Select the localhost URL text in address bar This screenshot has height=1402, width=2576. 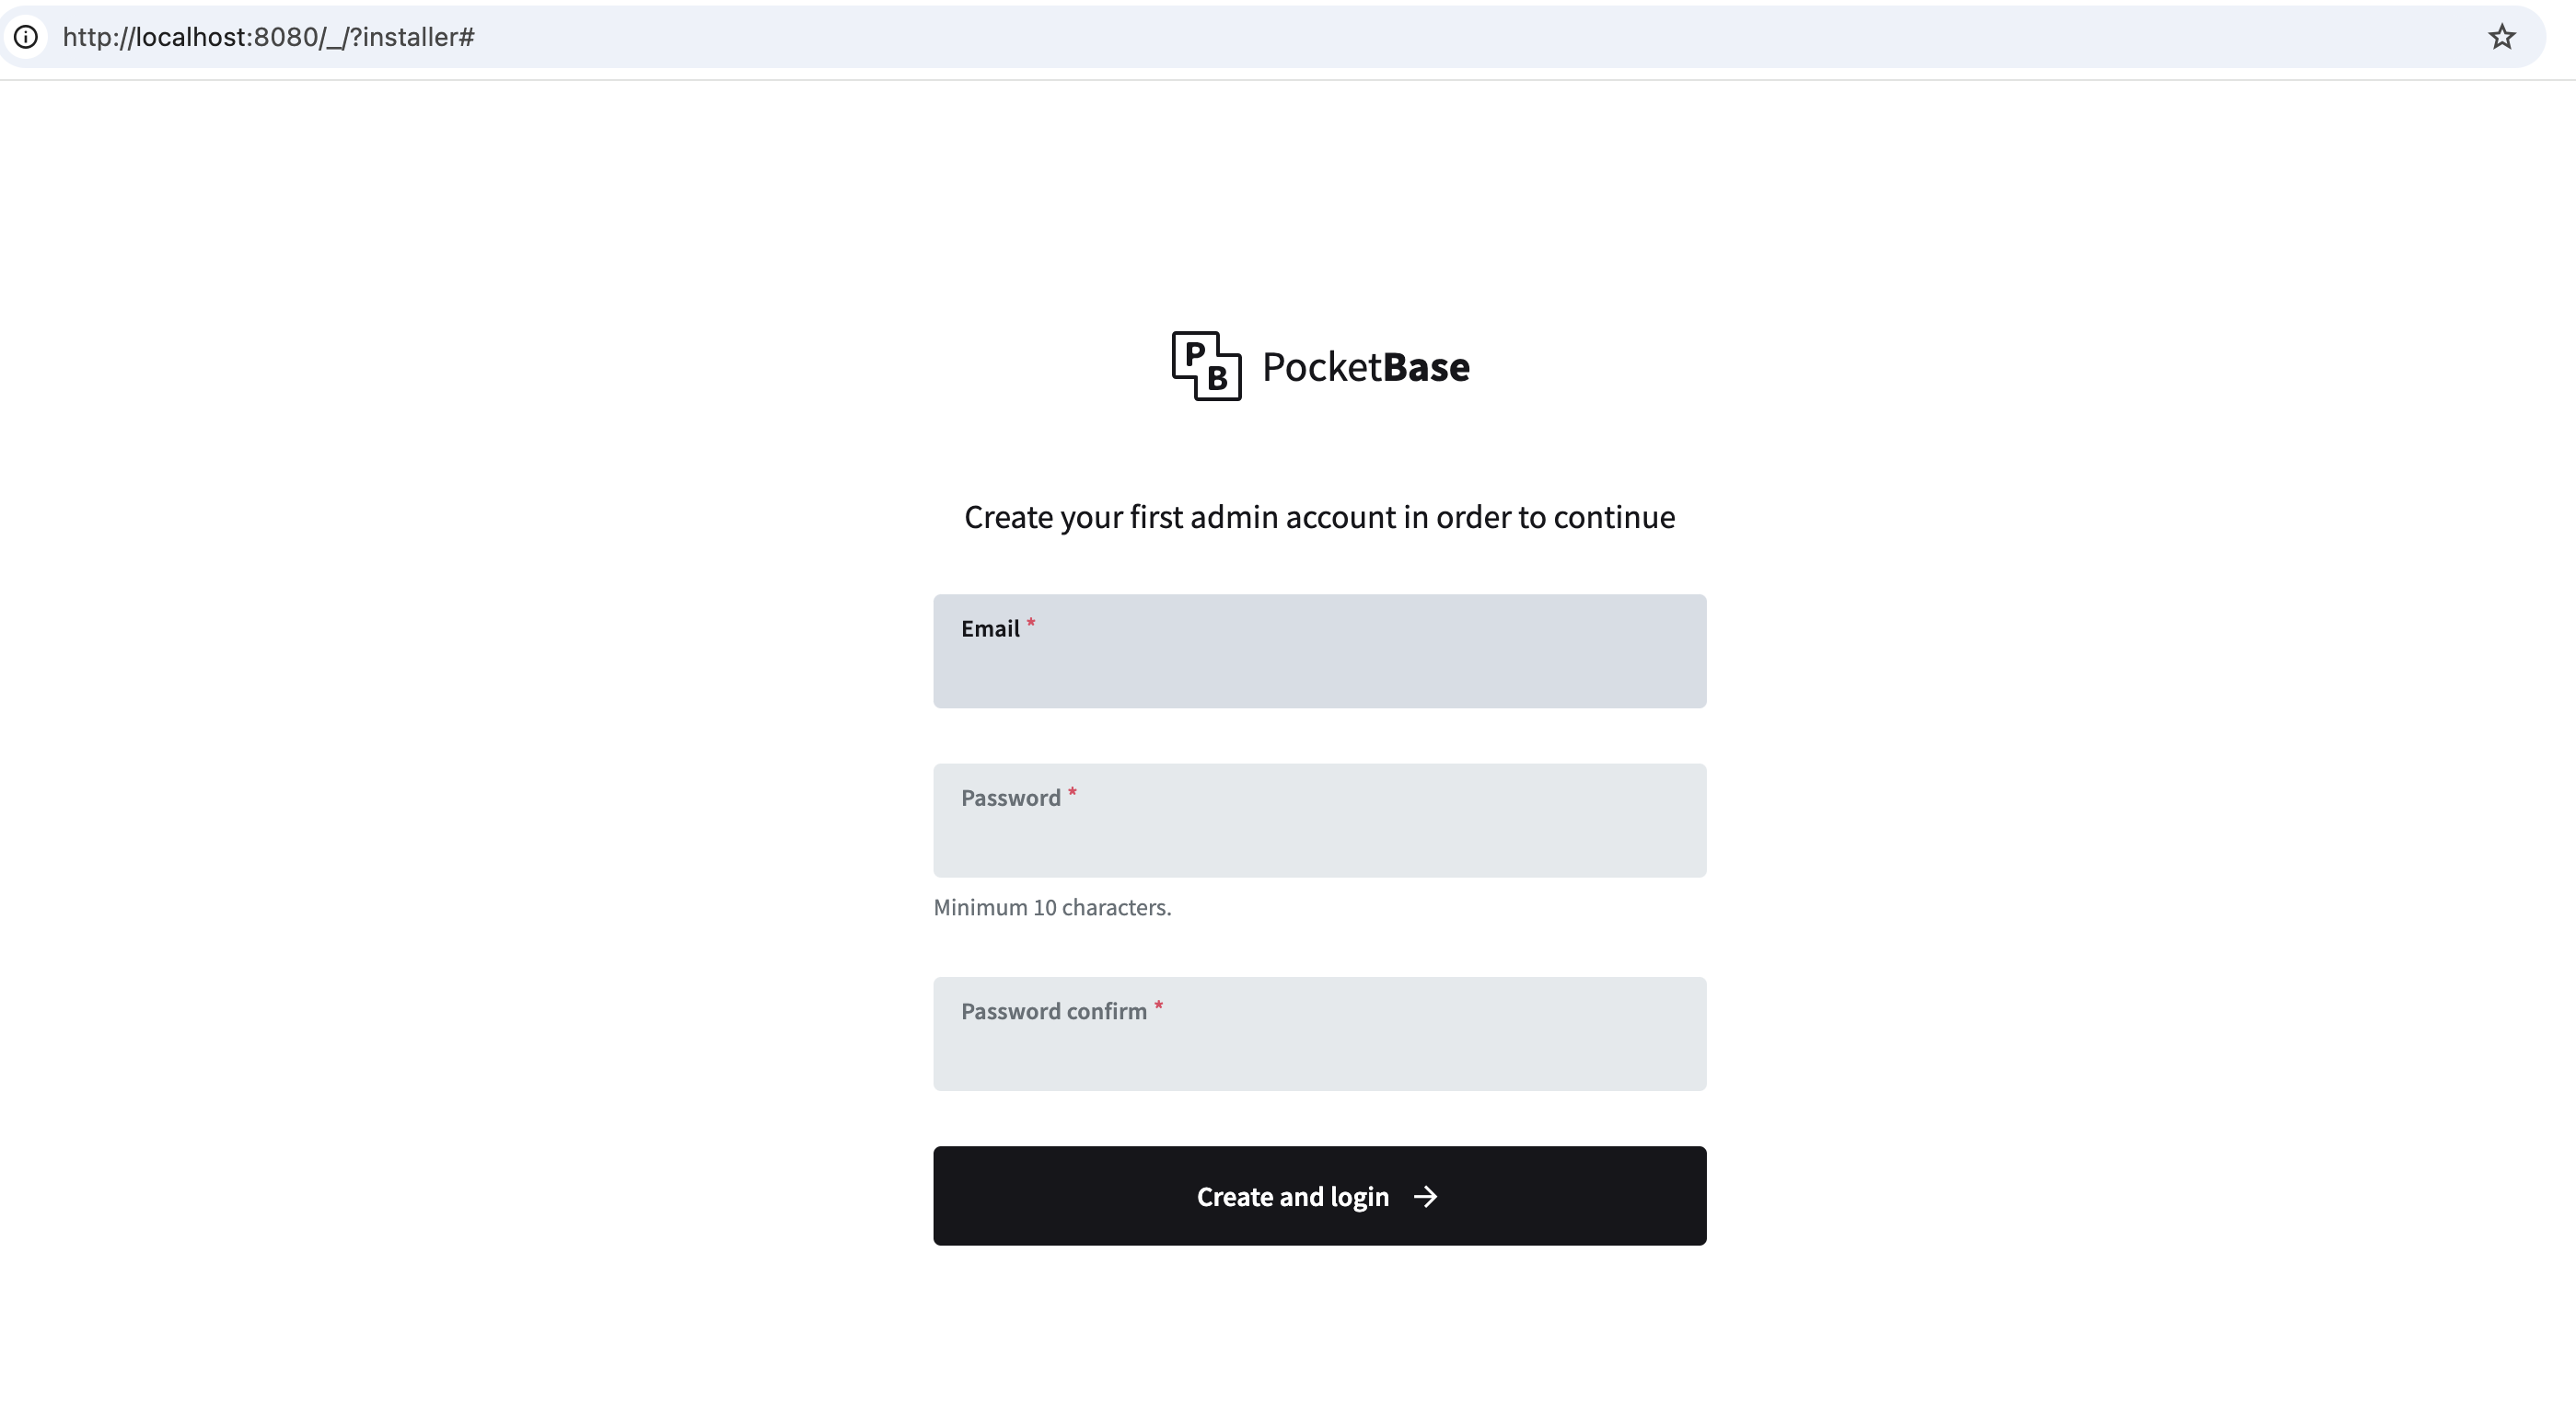[x=268, y=37]
